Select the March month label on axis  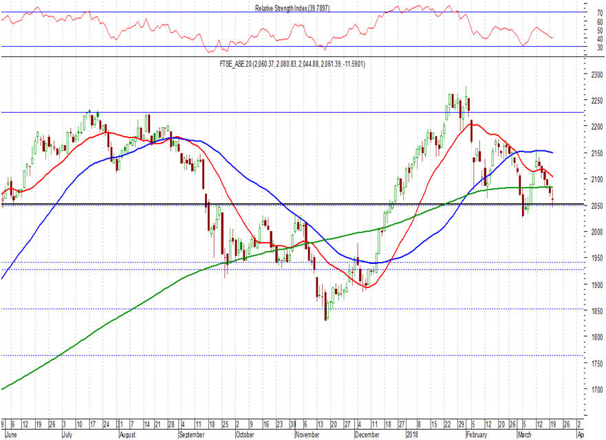[x=524, y=434]
